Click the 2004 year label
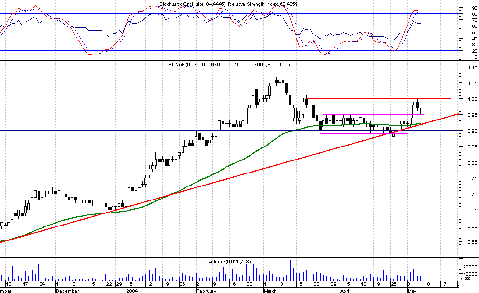Image resolution: width=479 pixels, height=293 pixels. 132,291
